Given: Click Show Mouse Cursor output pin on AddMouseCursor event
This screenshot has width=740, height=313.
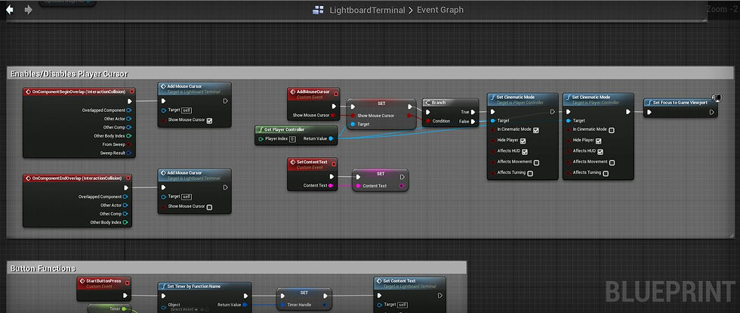Looking at the screenshot, I should [x=333, y=116].
